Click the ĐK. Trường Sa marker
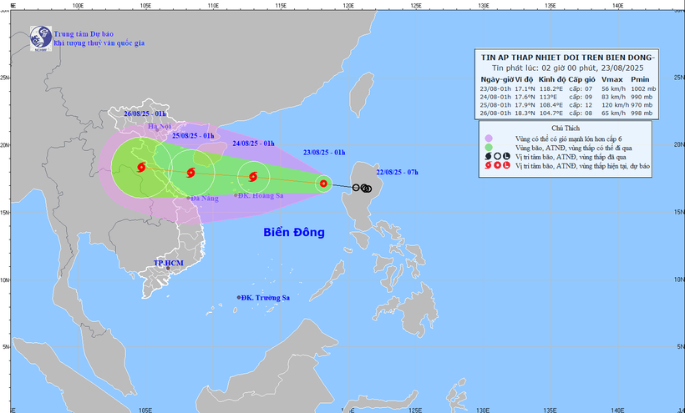685x413 pixels. click(x=239, y=297)
